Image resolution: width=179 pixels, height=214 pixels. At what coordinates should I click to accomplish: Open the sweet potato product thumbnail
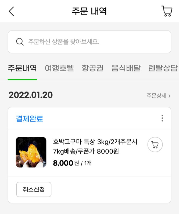tap(31, 152)
